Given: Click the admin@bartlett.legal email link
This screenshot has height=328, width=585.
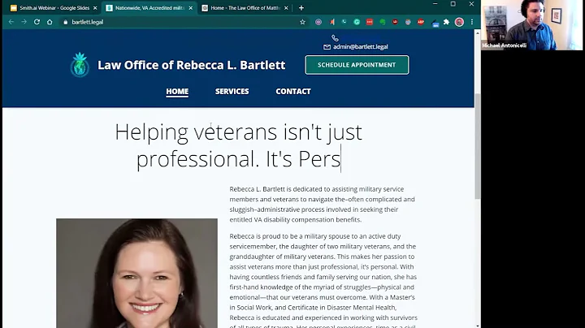Looking at the screenshot, I should pos(361,46).
